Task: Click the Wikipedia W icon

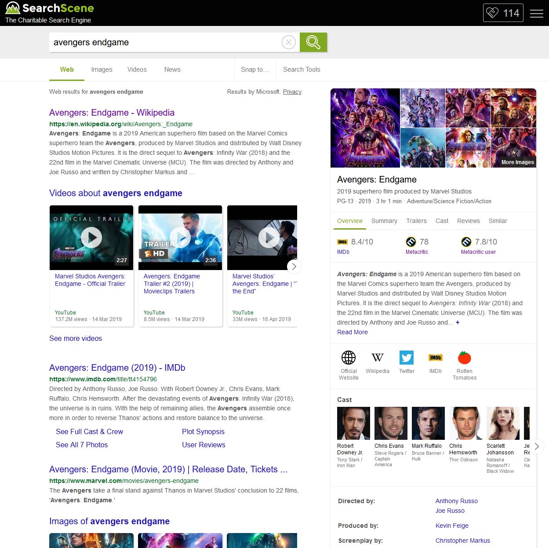Action: [x=377, y=358]
